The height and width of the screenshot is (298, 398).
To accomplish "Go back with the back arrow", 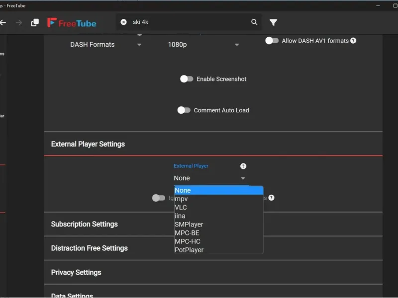I will (3, 23).
